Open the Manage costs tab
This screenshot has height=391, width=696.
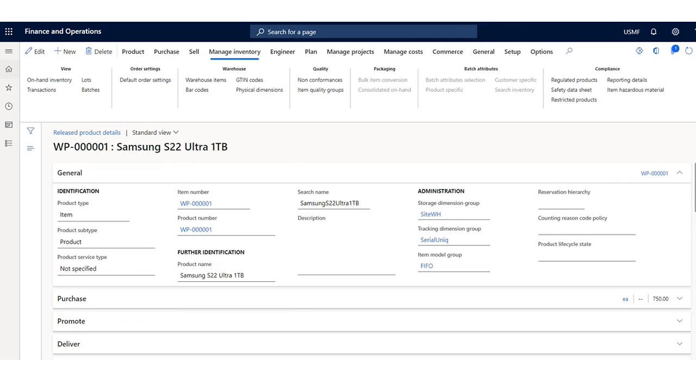pyautogui.click(x=403, y=52)
